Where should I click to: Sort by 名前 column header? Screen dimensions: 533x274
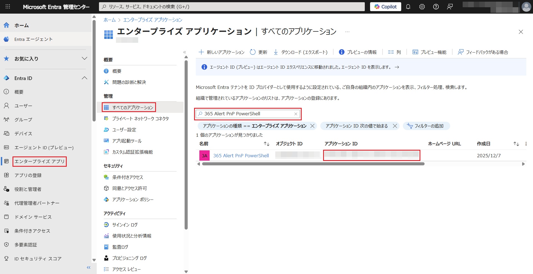coord(204,144)
